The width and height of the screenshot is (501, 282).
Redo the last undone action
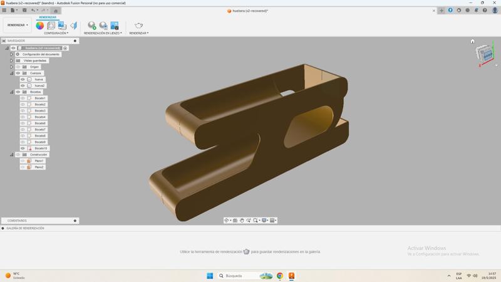(x=43, y=10)
